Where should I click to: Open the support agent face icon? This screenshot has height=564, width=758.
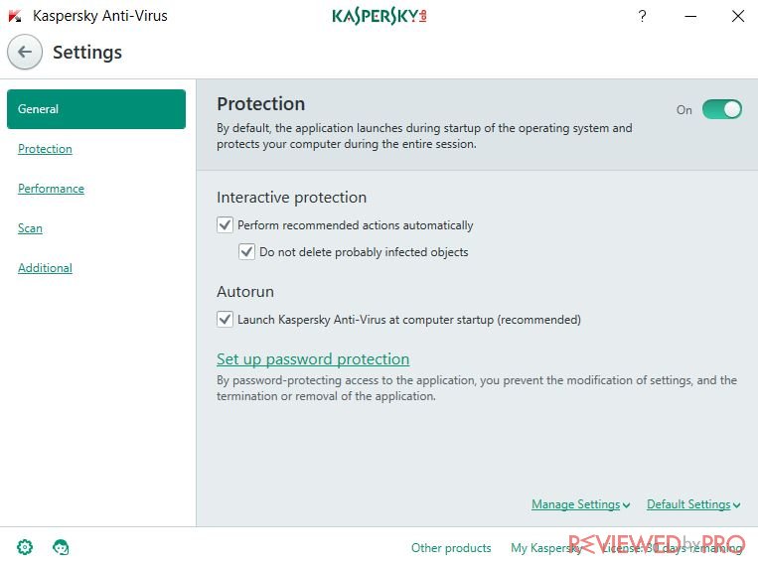point(61,547)
